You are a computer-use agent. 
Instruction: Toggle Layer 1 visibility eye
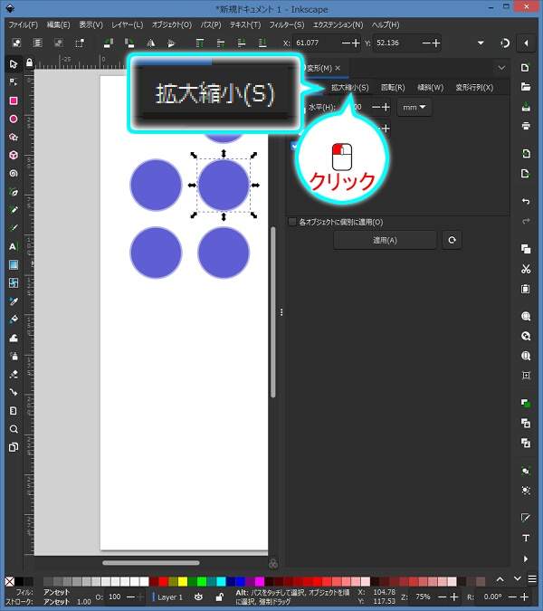[198, 597]
